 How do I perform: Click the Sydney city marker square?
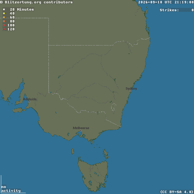coord(131,91)
